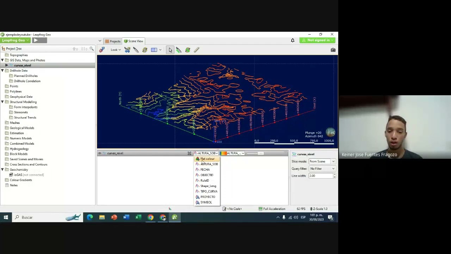Select OBJECTID in the colouring list
Viewport: 451px width, 254px height.
point(207,175)
